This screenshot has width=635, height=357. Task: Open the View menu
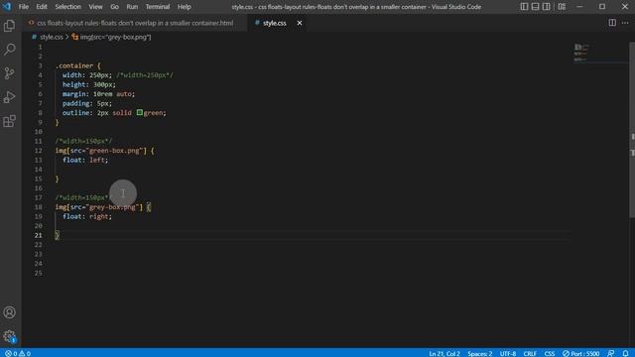point(95,7)
